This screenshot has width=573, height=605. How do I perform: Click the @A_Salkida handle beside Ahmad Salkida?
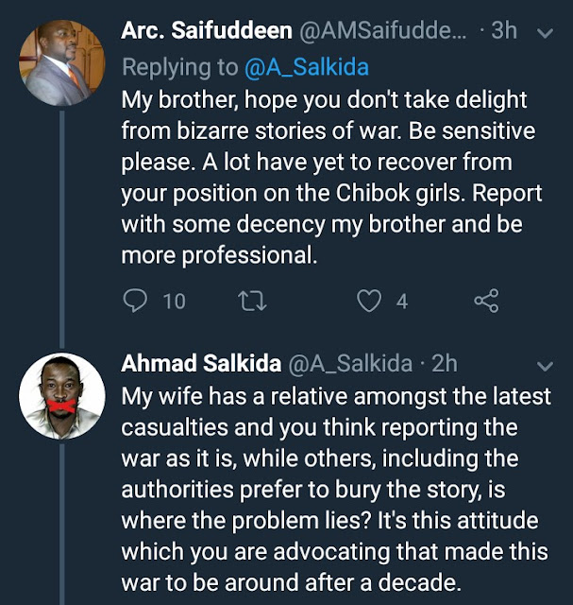pyautogui.click(x=346, y=364)
